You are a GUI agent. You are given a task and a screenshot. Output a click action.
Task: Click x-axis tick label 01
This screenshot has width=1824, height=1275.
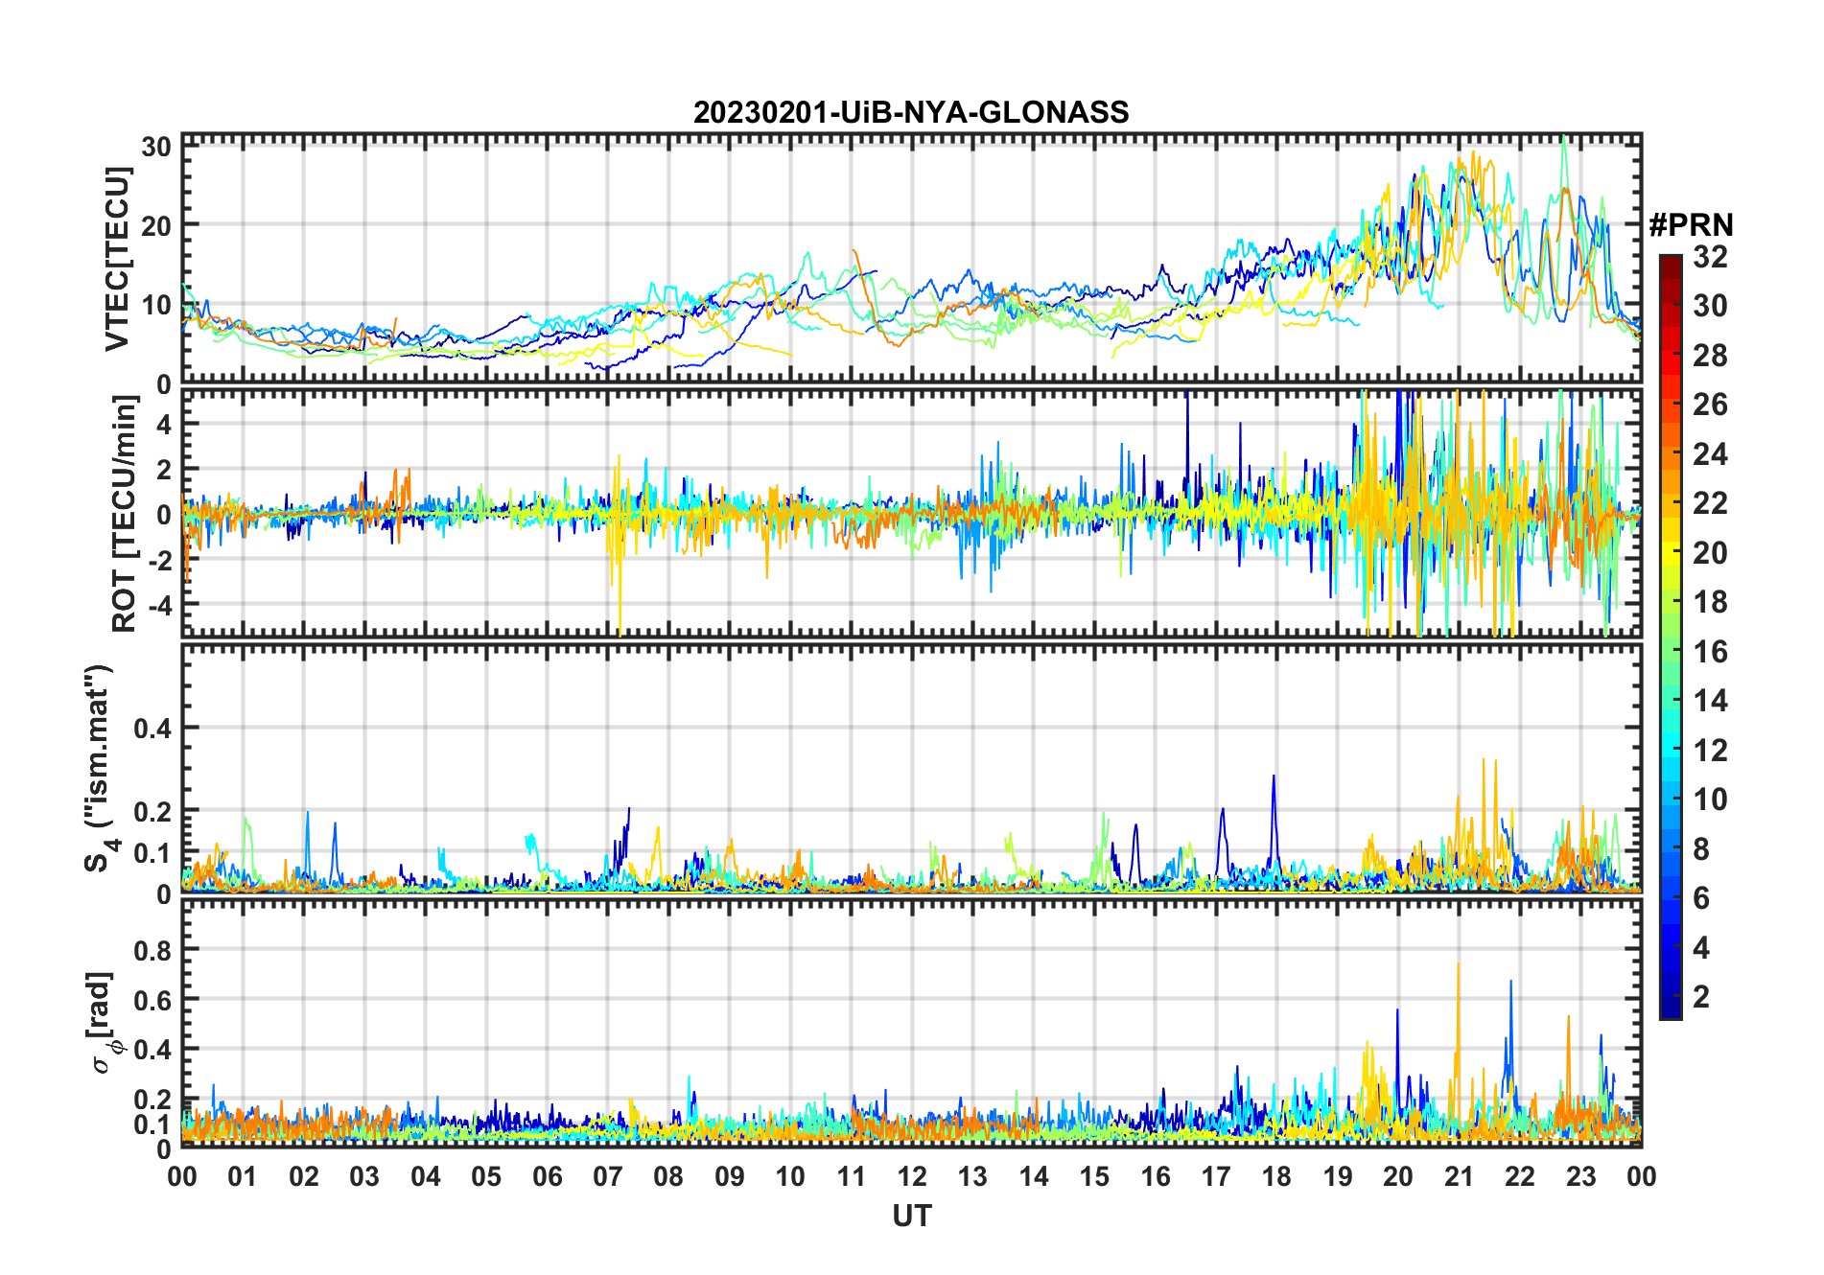(243, 1176)
